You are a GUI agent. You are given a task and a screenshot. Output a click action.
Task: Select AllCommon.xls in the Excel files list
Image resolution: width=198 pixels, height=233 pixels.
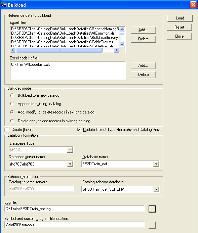pos(63,33)
